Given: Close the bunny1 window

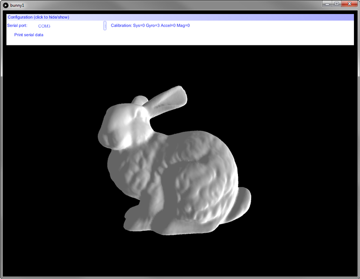Looking at the screenshot, I should click(349, 4).
